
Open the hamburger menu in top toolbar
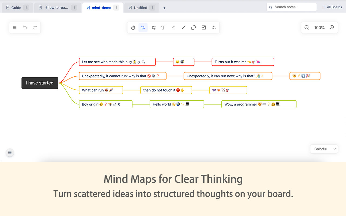(x=15, y=28)
